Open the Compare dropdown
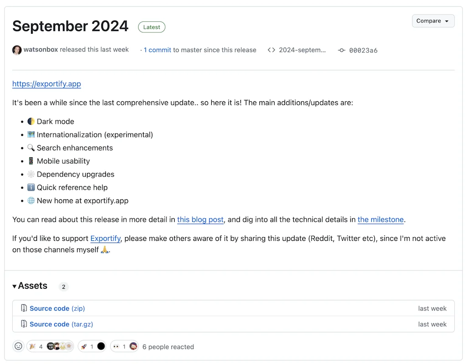This screenshot has width=467, height=364. tap(433, 21)
